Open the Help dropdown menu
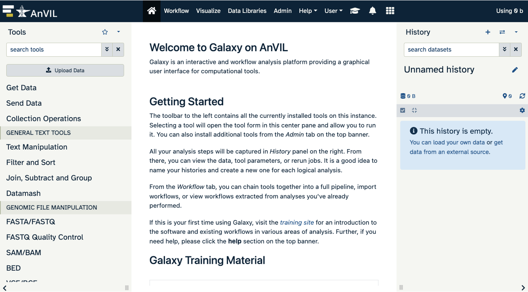This screenshot has width=528, height=292. click(308, 11)
